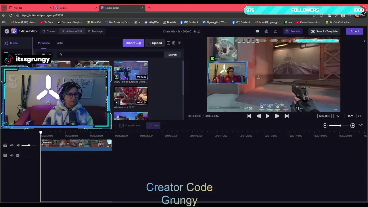This screenshot has width=368, height=207.
Task: Toggle the Safe Box overlay
Action: point(324,116)
